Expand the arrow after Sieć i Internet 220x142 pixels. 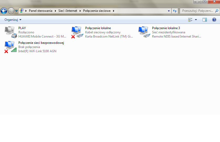click(x=80, y=11)
